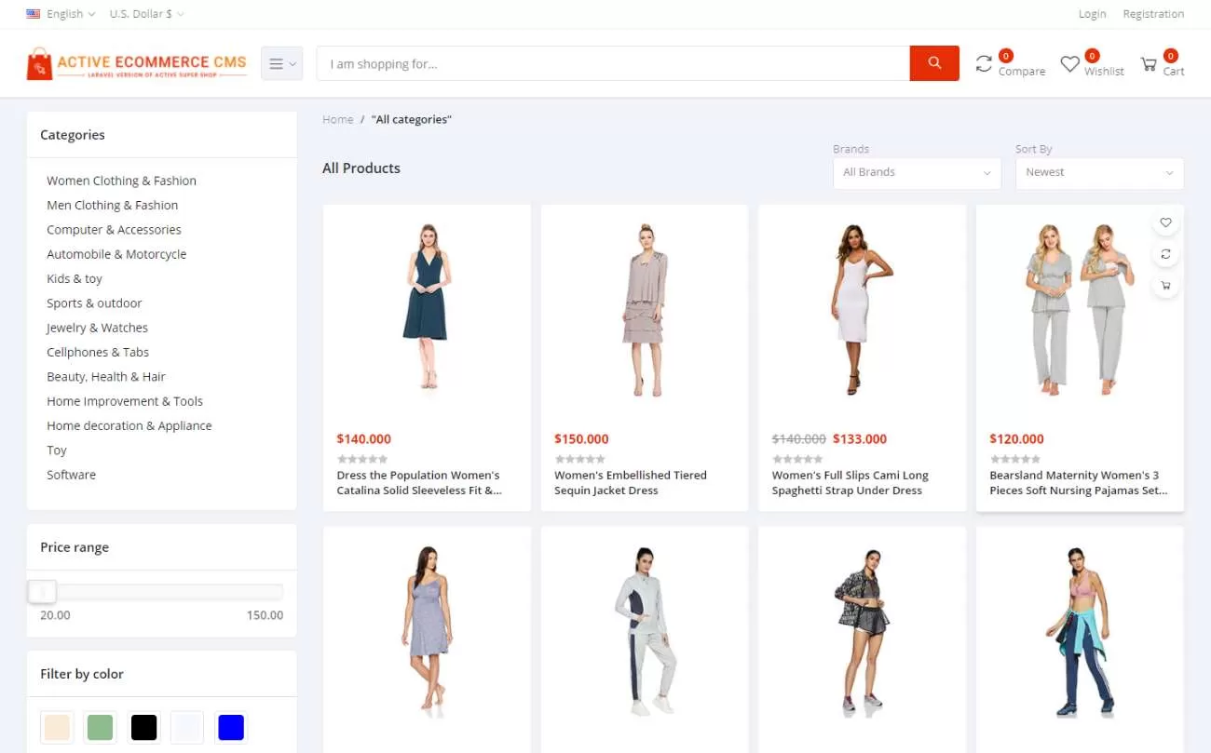Viewport: 1211px width, 753px height.
Task: Click the $140.000 price of Catalina dress
Action: (x=364, y=439)
